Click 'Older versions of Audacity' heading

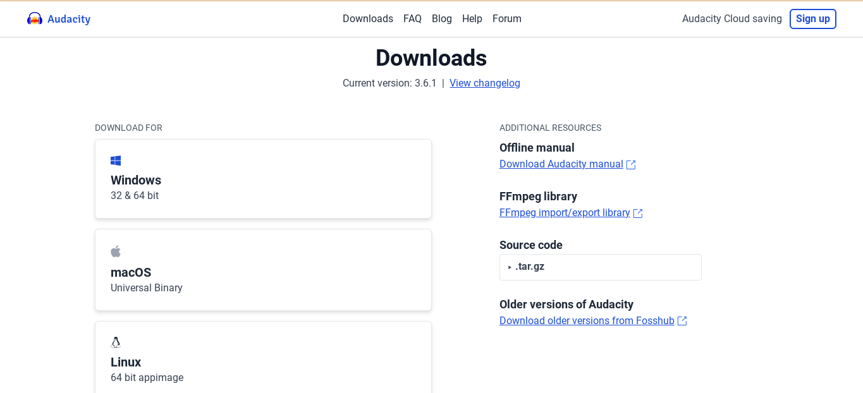(566, 305)
